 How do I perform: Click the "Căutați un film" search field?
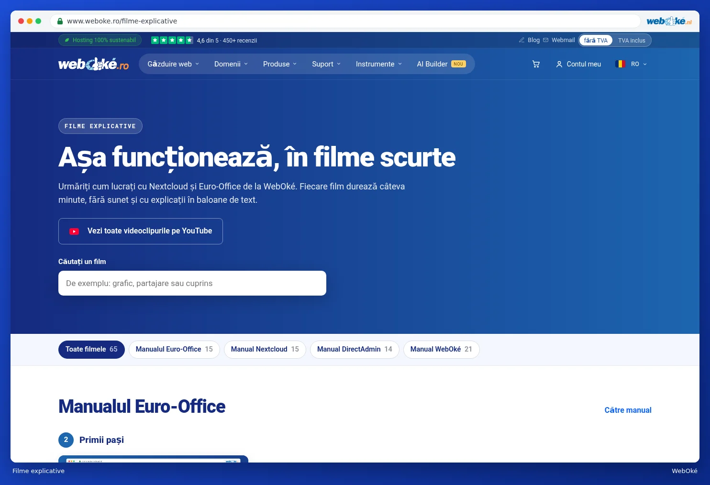click(192, 283)
